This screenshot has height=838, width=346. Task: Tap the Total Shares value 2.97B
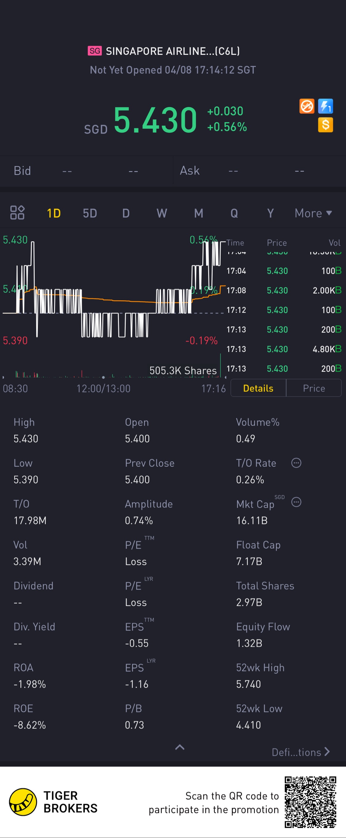click(x=249, y=602)
